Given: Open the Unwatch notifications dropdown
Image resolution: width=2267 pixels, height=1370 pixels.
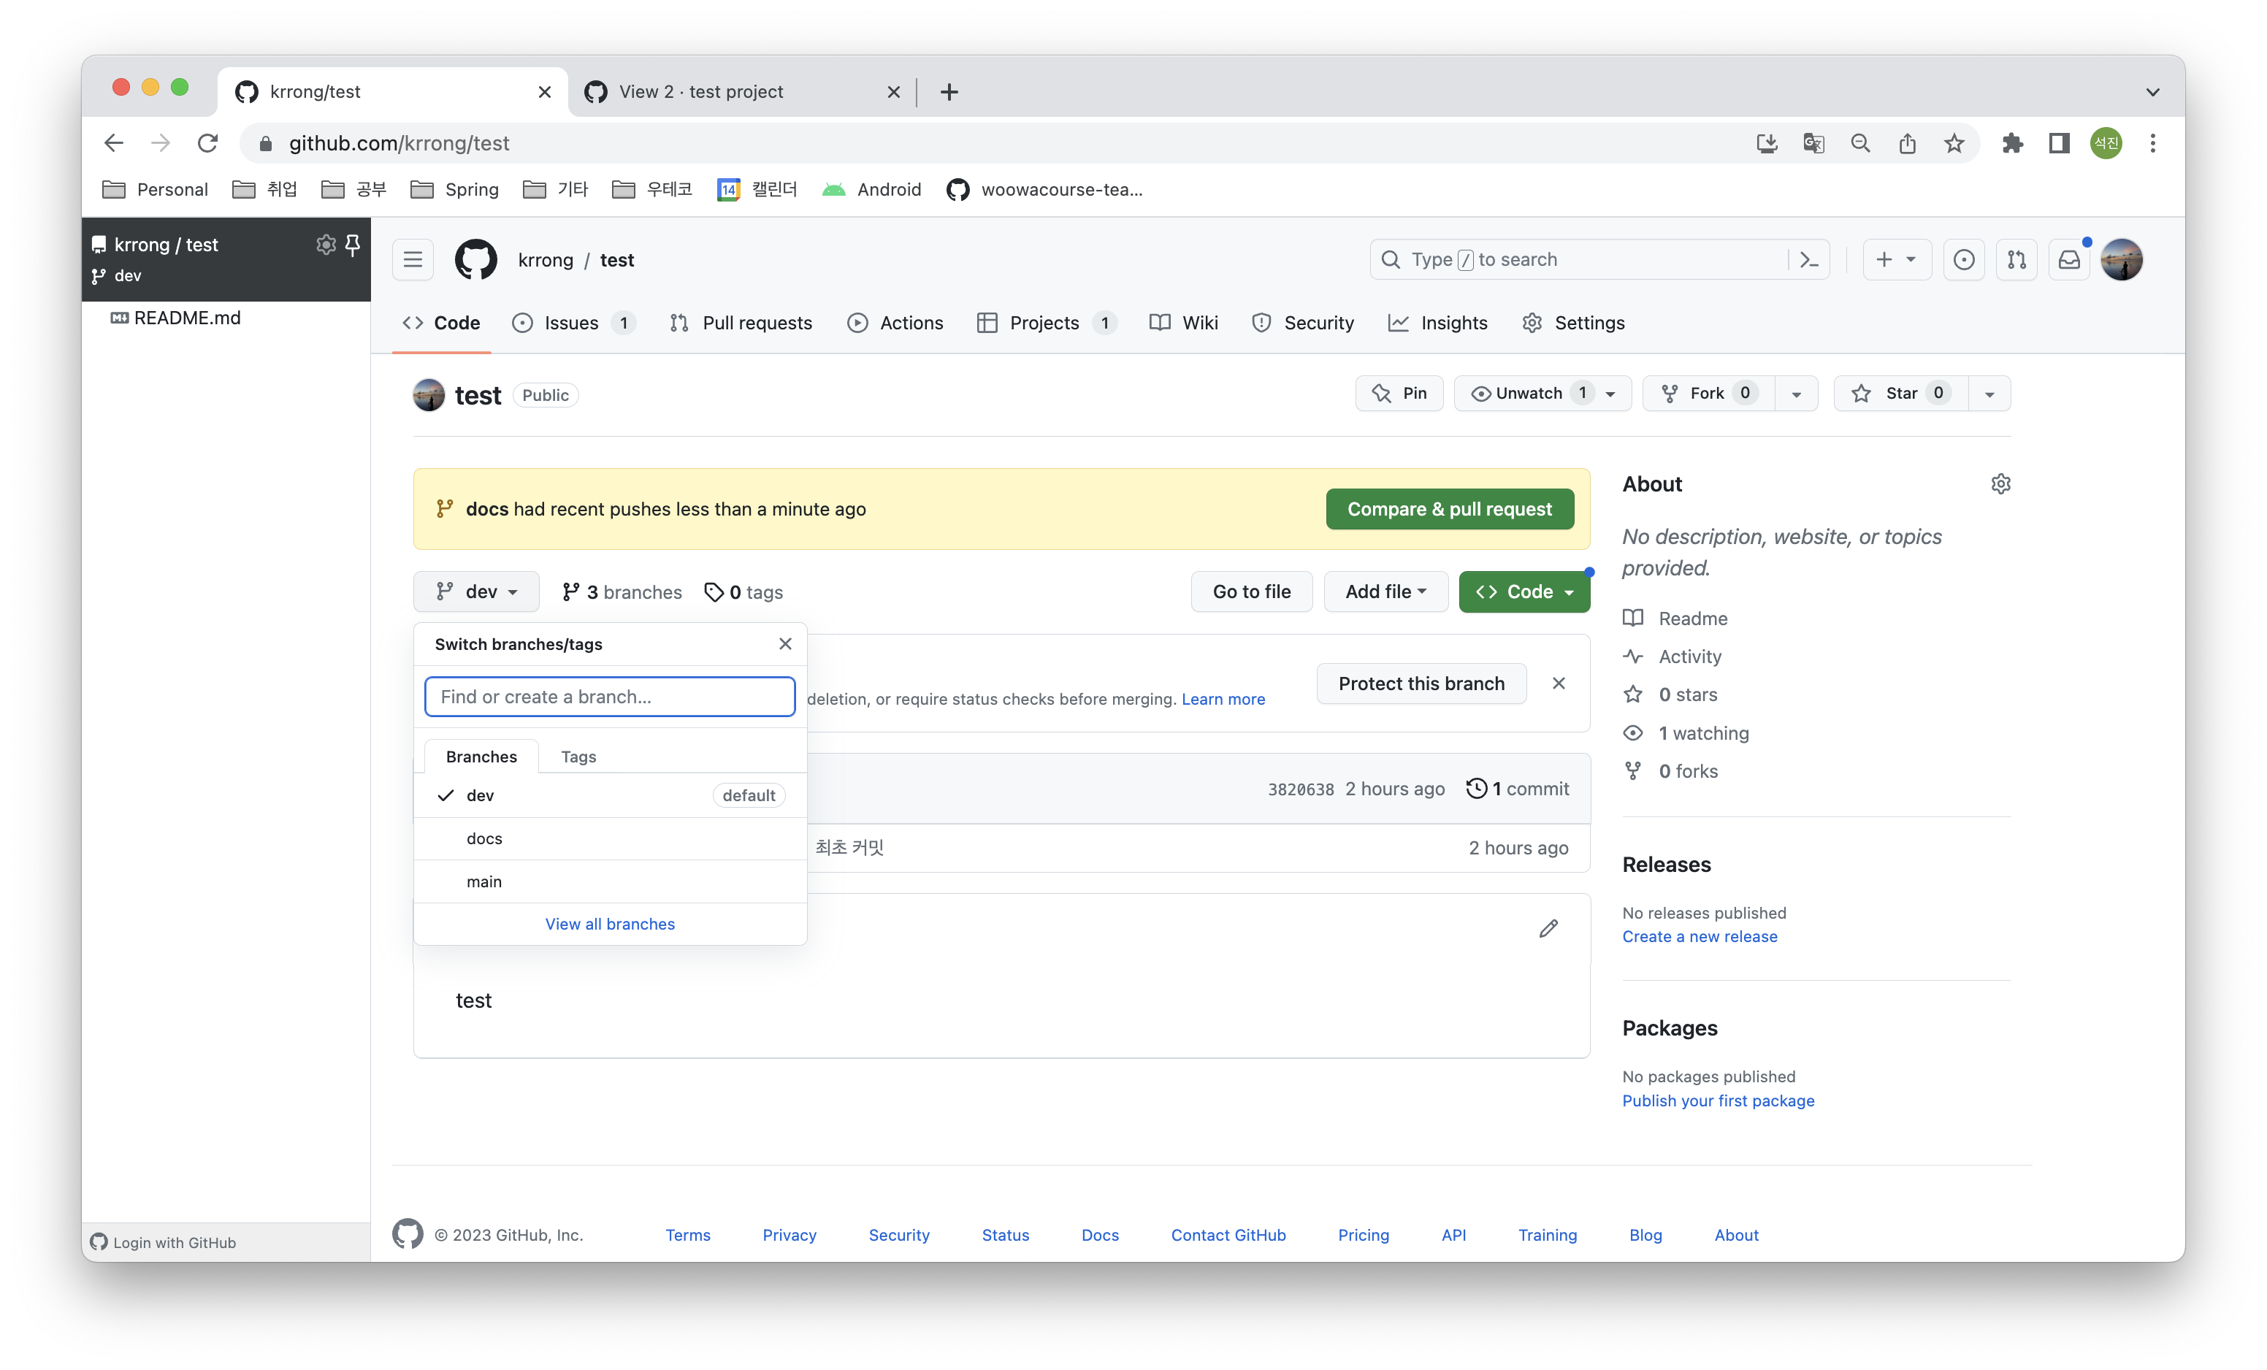Looking at the screenshot, I should 1542,394.
